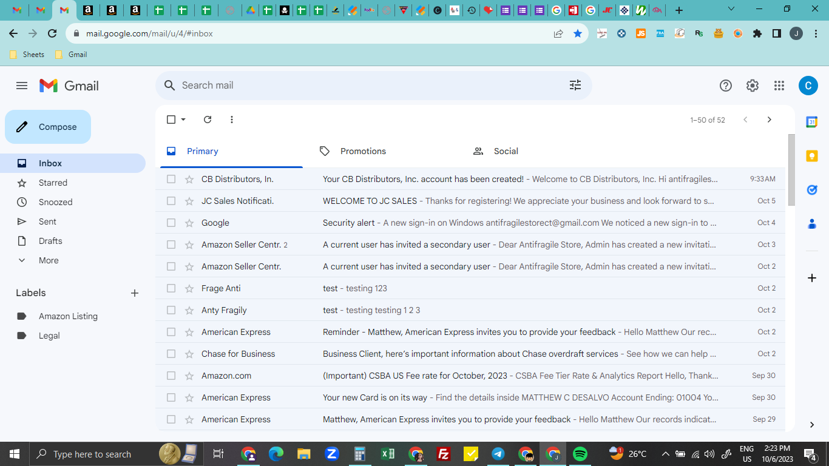This screenshot has width=829, height=466.
Task: Open the Google apps grid
Action: [779, 86]
